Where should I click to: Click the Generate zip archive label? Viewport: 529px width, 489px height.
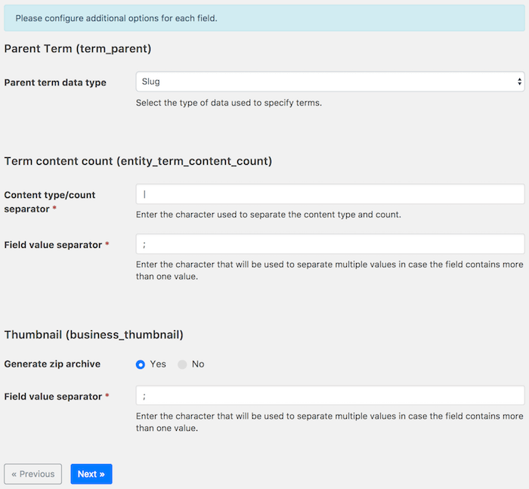[x=52, y=364]
